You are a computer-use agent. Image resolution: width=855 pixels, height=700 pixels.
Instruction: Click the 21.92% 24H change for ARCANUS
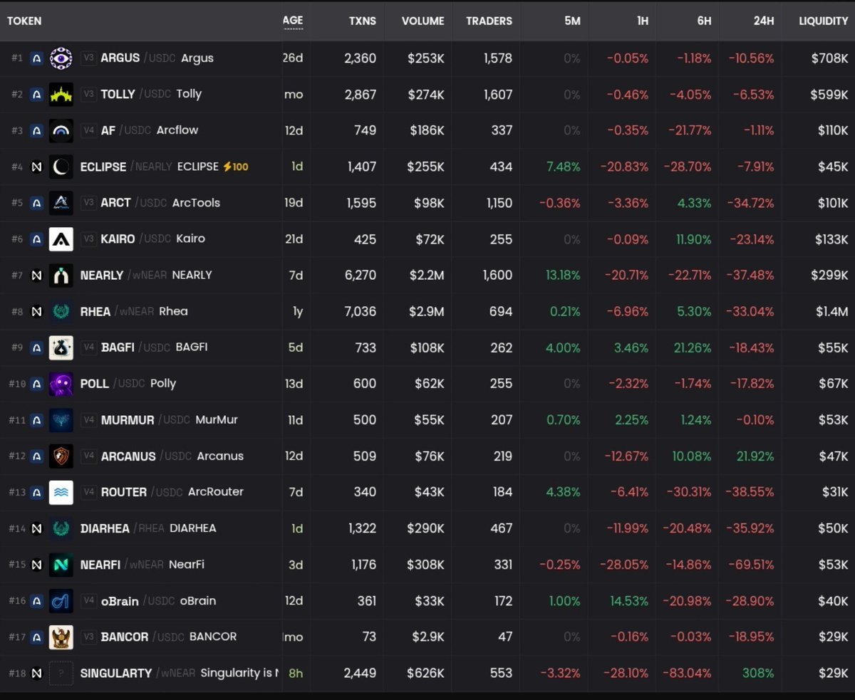pos(755,456)
